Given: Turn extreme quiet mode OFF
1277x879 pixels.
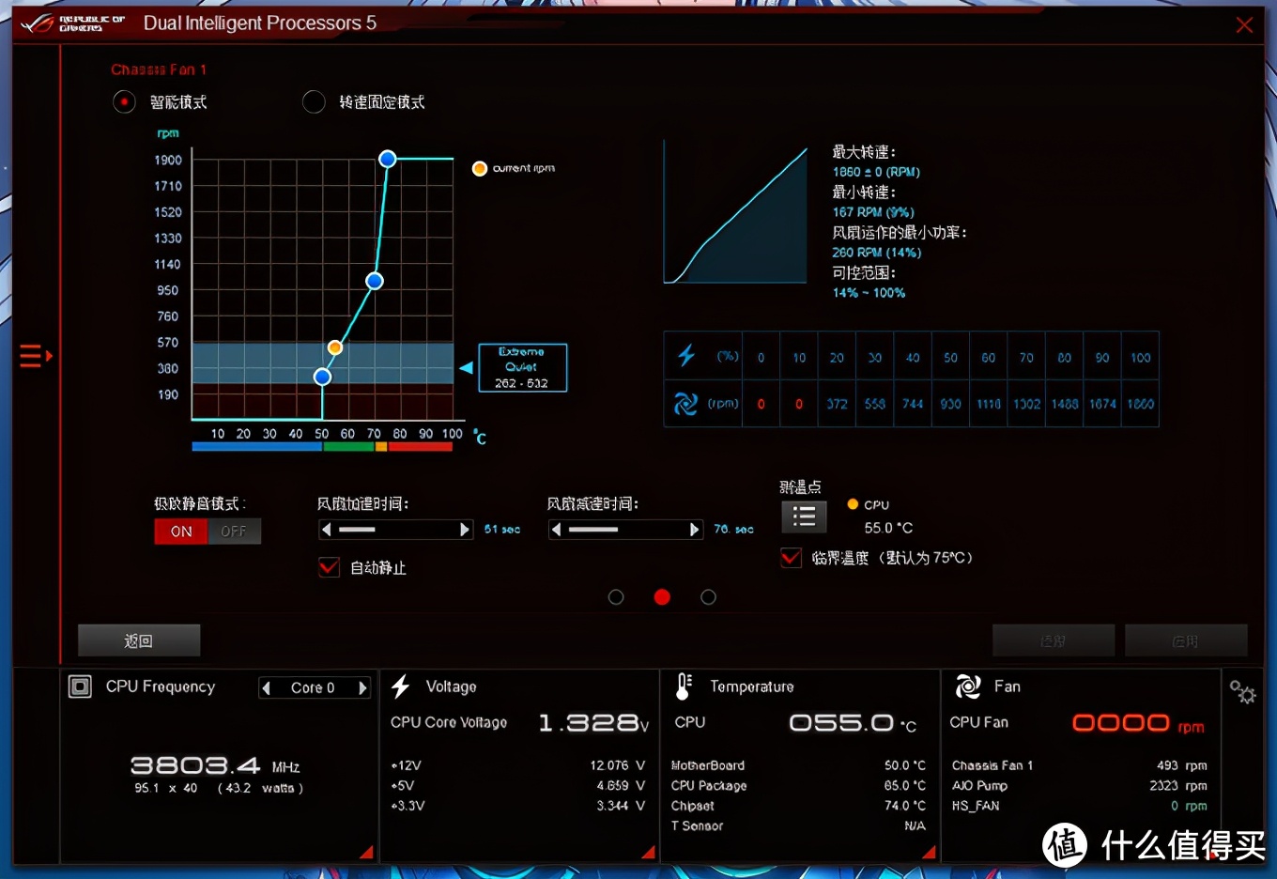Looking at the screenshot, I should [x=234, y=532].
